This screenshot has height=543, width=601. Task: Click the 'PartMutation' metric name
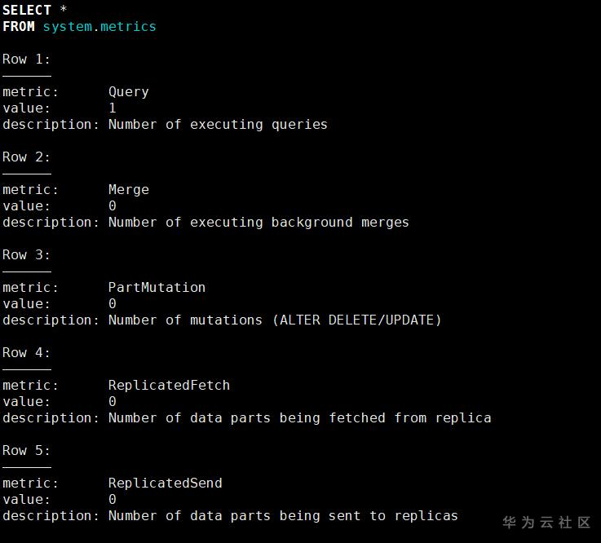157,287
